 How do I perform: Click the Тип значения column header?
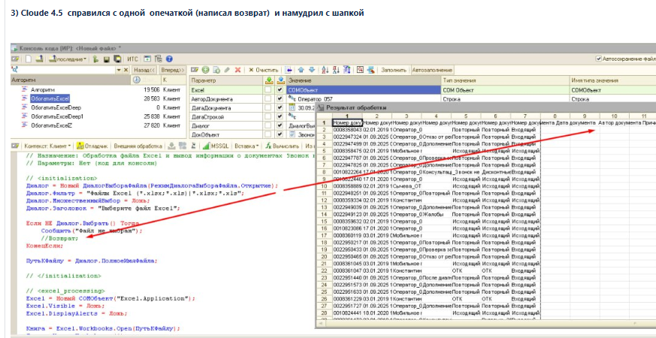click(x=504, y=80)
